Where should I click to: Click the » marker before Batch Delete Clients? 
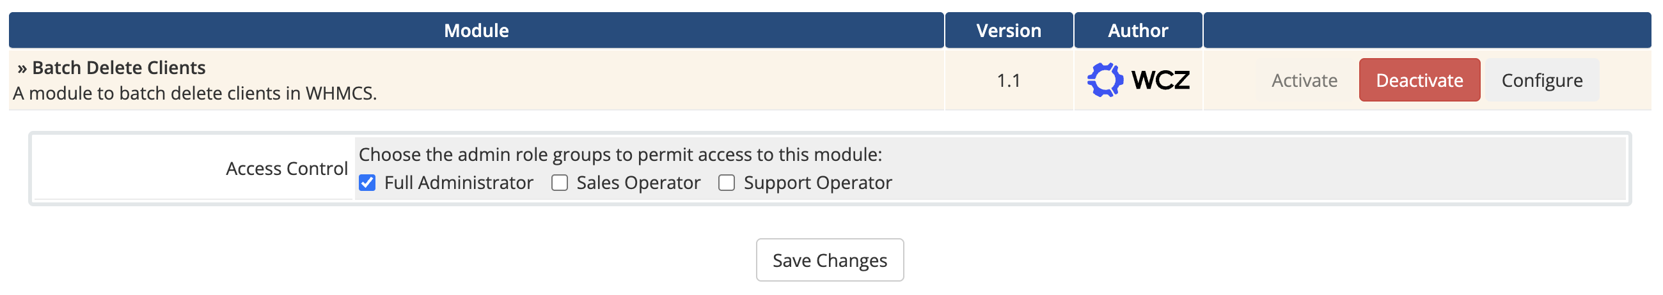(x=22, y=68)
